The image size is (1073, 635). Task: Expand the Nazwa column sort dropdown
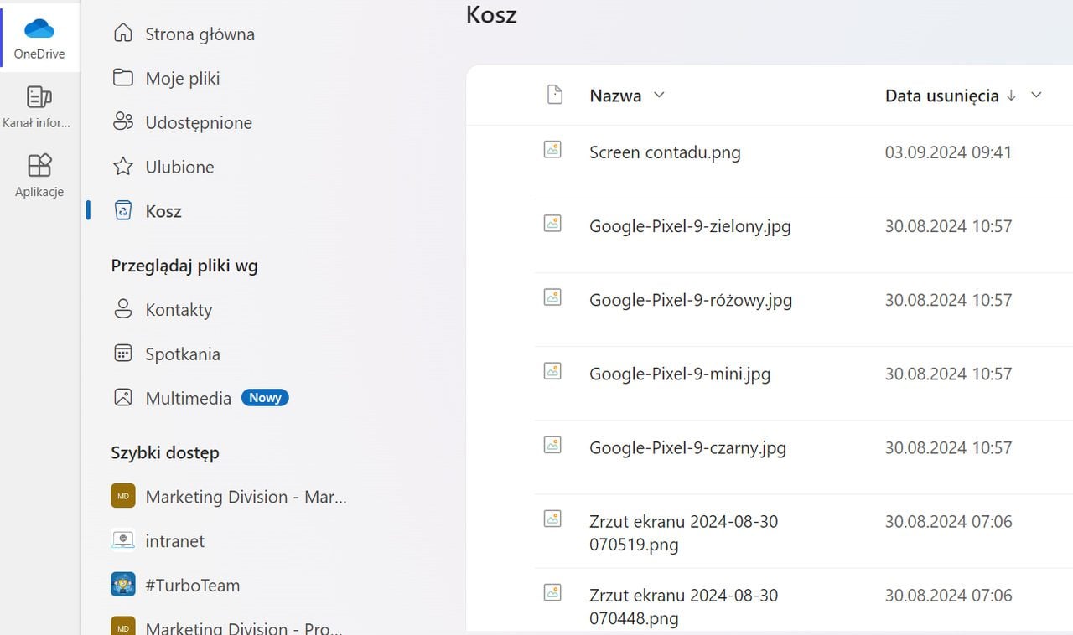659,96
